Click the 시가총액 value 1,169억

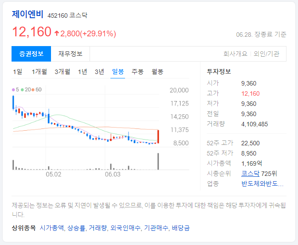click(251, 163)
